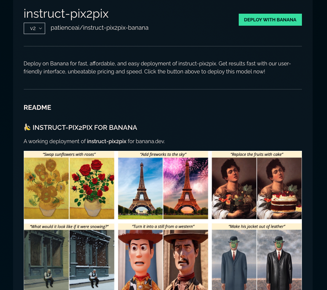Screen dimensions: 327x290
Task: Click the man in blue coat painting
Action: coord(234,260)
